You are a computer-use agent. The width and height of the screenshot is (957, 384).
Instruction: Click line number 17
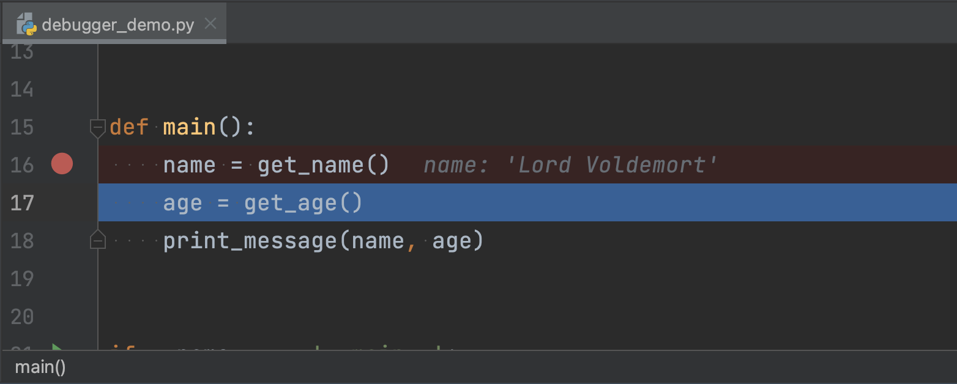click(22, 202)
